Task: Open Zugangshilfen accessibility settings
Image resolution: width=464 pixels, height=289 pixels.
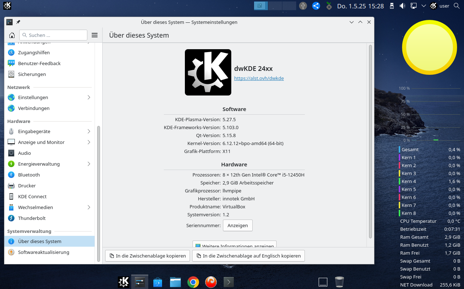Action: 49,52
